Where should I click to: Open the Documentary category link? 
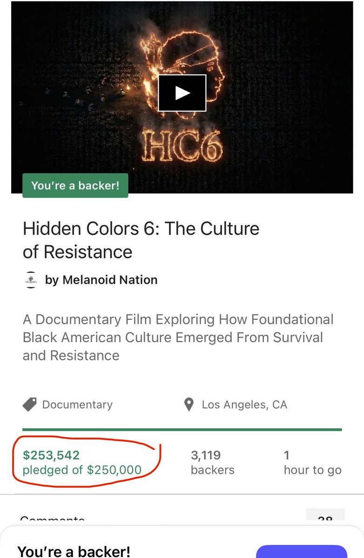pyautogui.click(x=77, y=405)
